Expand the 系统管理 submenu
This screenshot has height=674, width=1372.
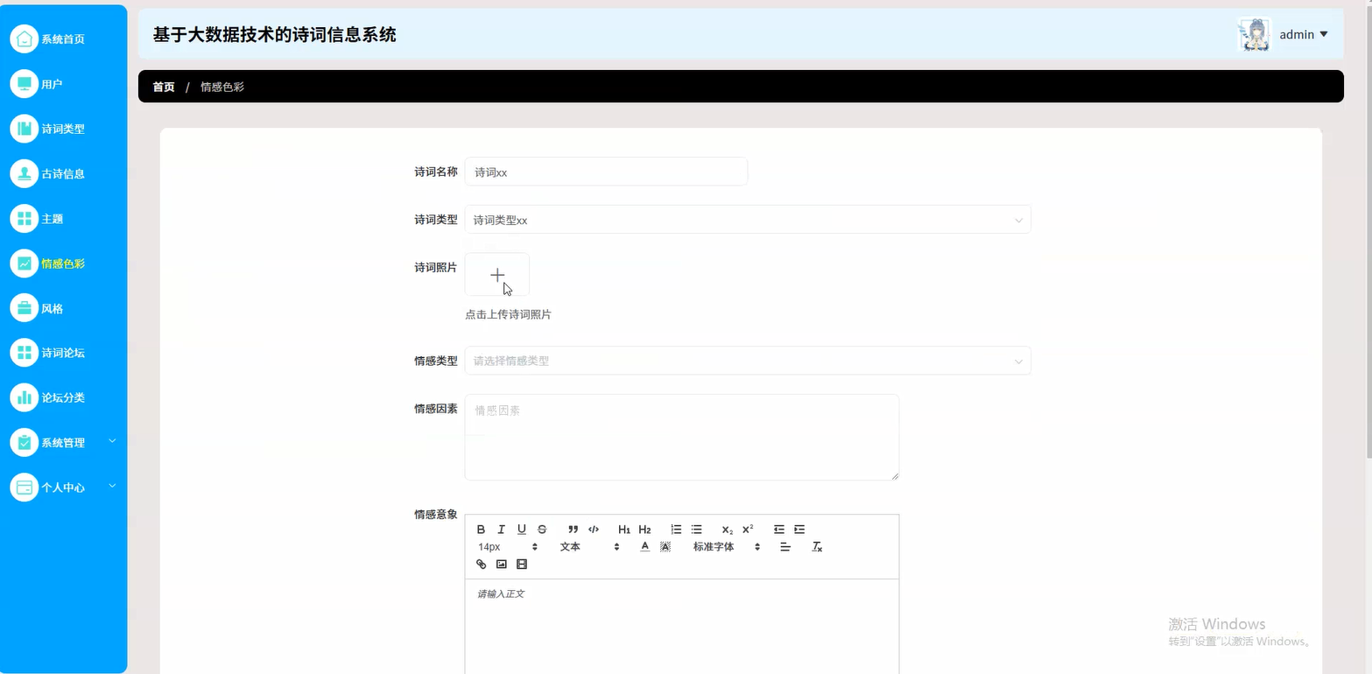pos(61,441)
